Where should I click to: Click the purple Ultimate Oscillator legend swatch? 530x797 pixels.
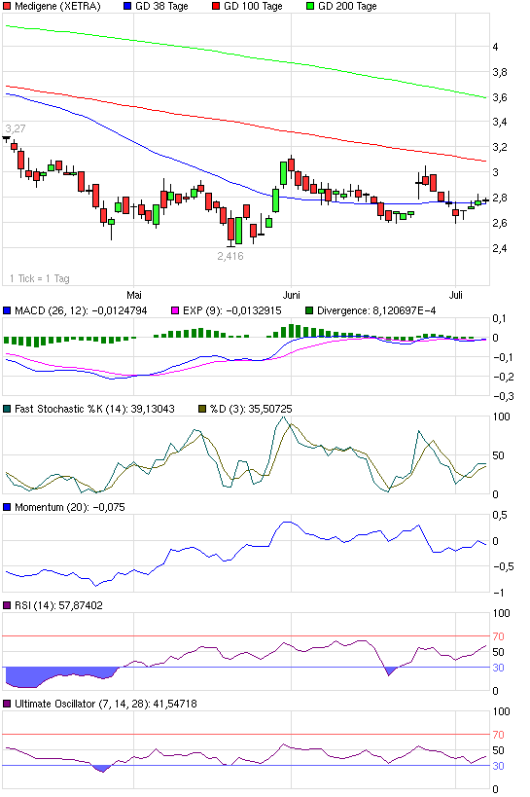pyautogui.click(x=7, y=704)
